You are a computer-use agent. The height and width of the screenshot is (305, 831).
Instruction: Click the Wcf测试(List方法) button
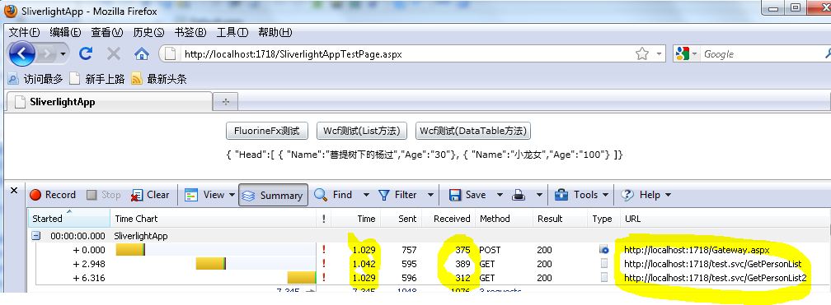click(x=361, y=131)
